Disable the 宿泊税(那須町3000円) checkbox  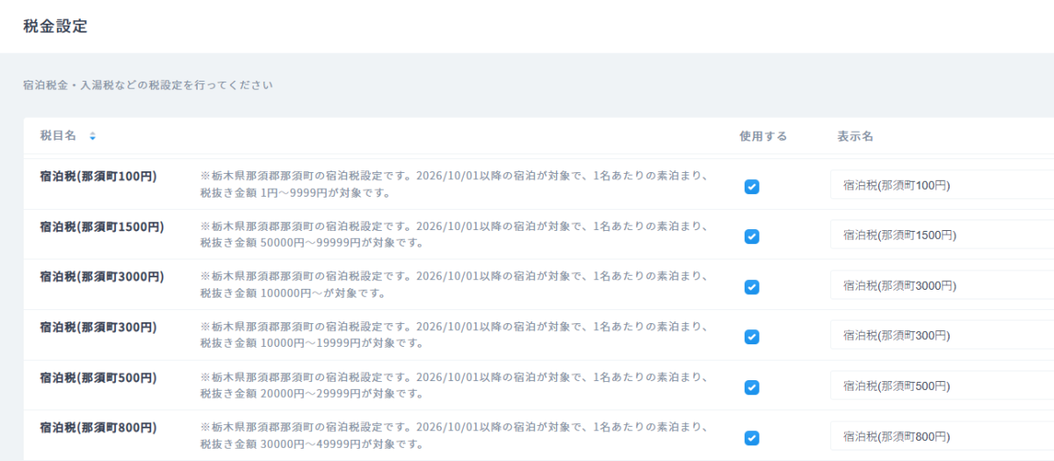(x=752, y=287)
